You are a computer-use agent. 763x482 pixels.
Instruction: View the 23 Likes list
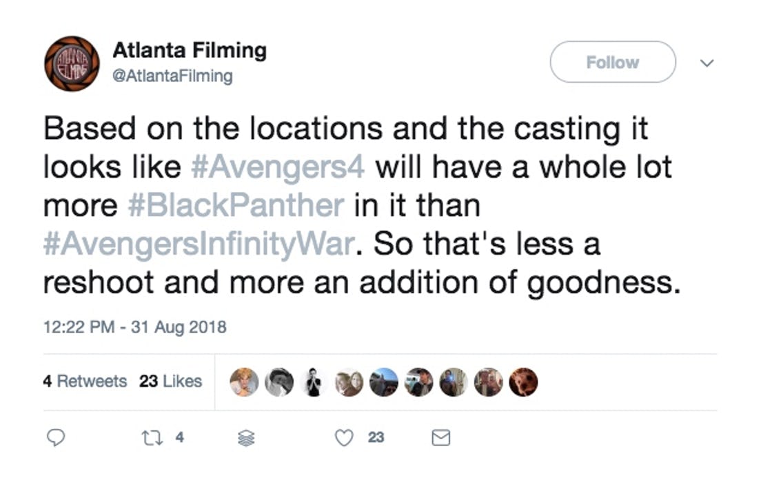[x=170, y=381]
